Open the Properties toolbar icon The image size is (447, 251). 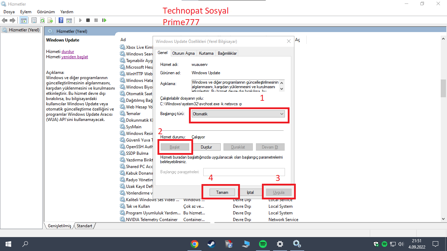tap(34, 20)
